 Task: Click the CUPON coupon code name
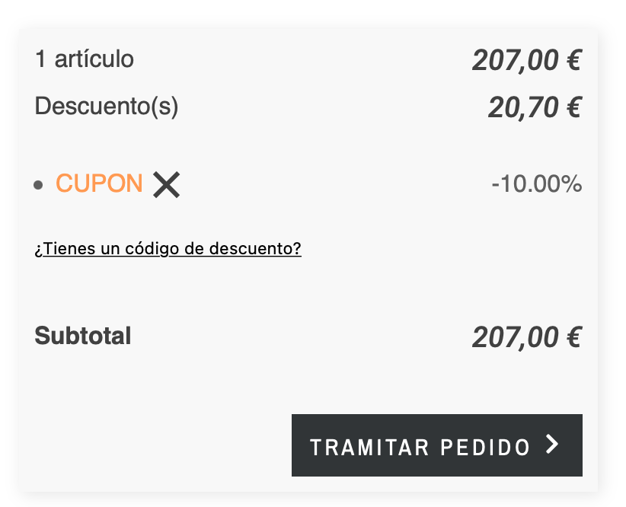[x=99, y=183]
